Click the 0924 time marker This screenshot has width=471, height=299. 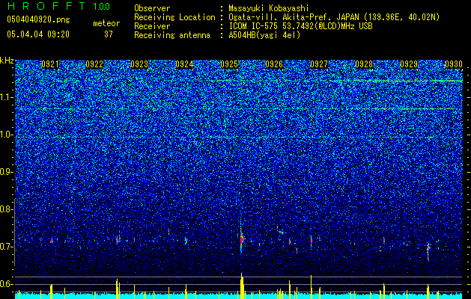point(184,64)
